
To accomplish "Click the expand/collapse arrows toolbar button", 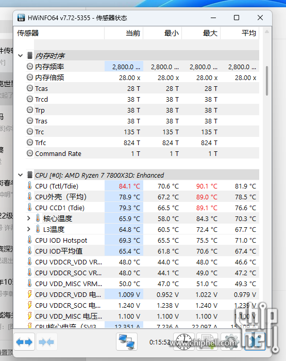I will pyautogui.click(x=24, y=342).
